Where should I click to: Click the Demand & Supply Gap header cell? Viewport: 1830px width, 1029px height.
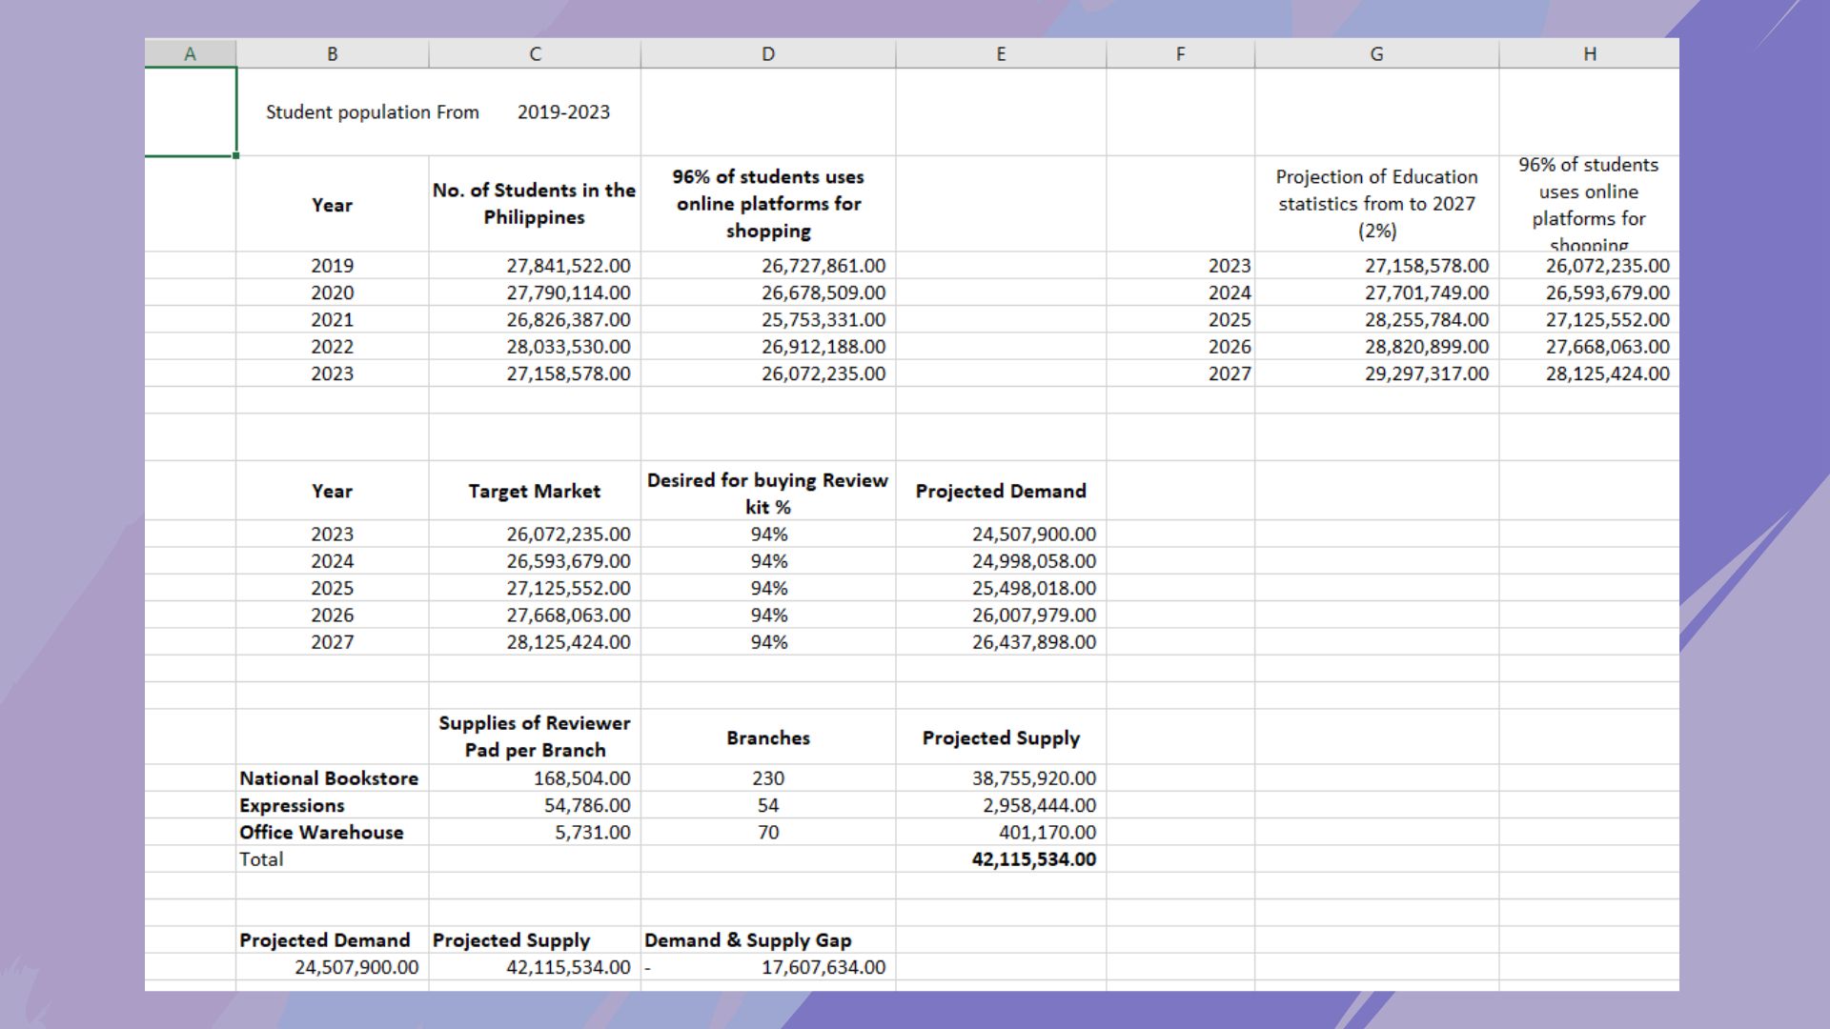pos(748,940)
